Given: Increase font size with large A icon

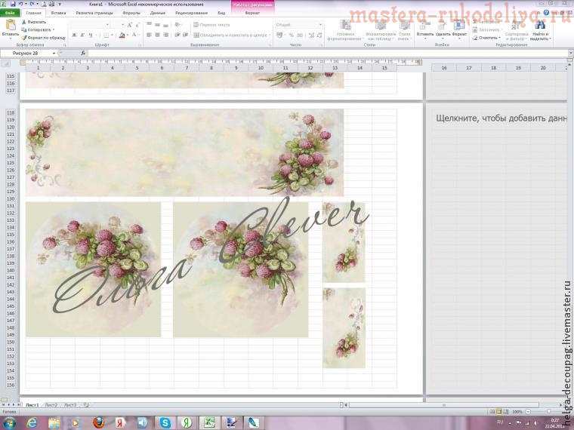Looking at the screenshot, I should pyautogui.click(x=130, y=25).
